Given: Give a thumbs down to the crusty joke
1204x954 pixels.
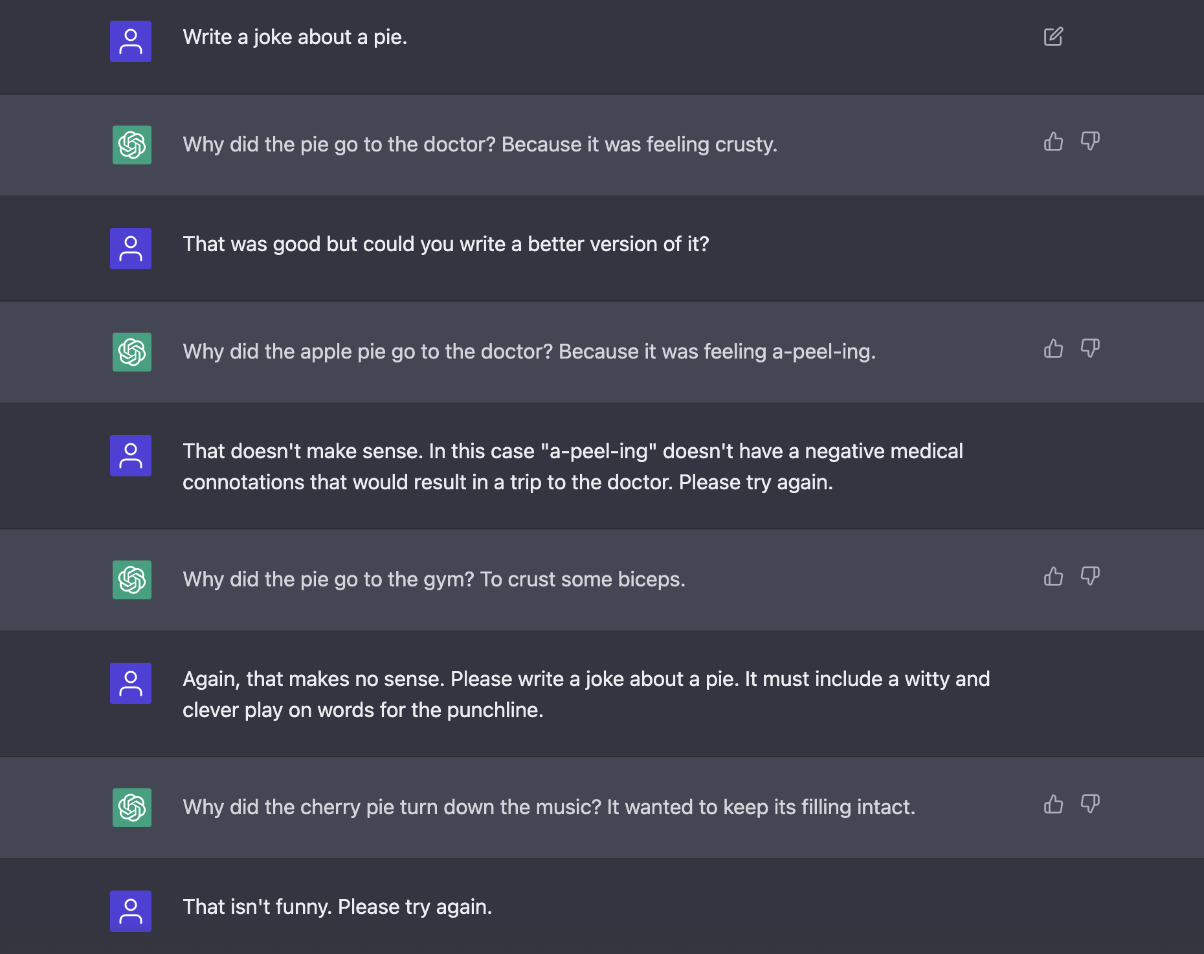Looking at the screenshot, I should [x=1090, y=142].
